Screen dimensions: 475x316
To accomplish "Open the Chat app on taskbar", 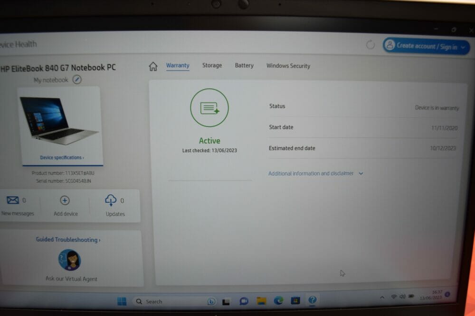I will pos(244,301).
